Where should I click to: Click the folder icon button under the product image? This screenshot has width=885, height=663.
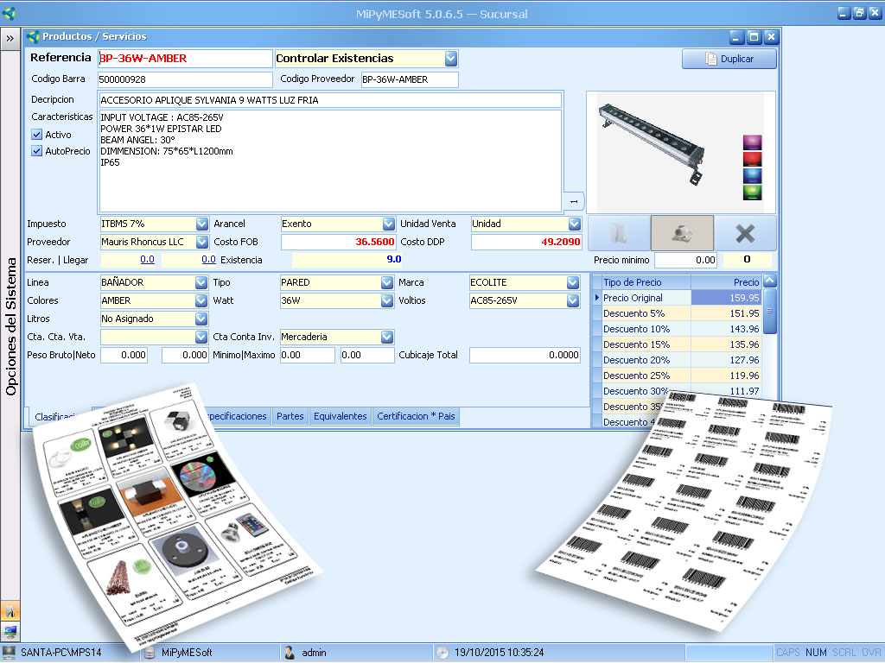[x=619, y=233]
